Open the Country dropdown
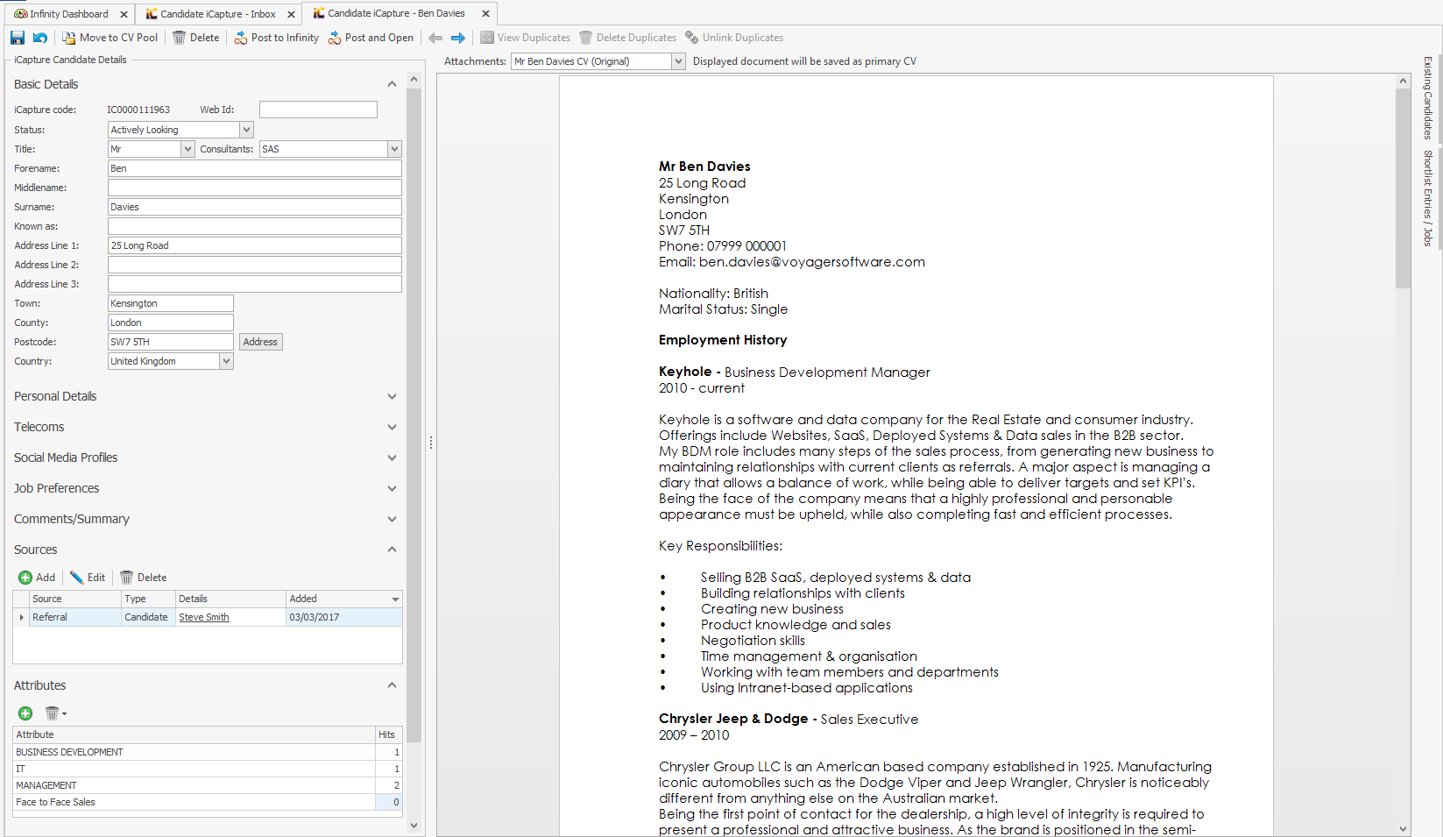 tap(226, 361)
